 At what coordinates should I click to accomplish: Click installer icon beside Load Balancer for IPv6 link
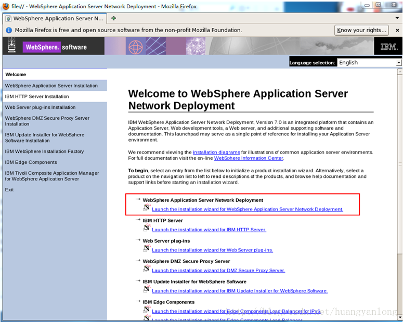(147, 309)
